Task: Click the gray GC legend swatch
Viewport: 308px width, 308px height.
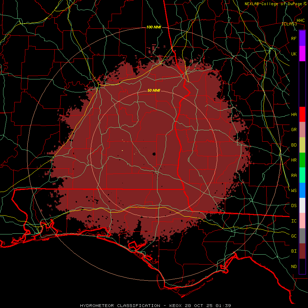Action: pos(302,236)
